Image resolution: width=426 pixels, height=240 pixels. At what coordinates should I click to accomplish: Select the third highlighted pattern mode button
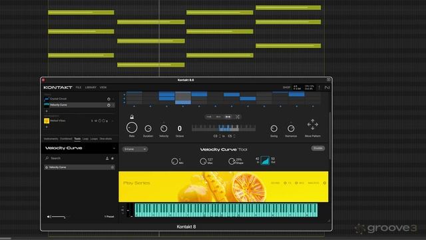pos(228,117)
